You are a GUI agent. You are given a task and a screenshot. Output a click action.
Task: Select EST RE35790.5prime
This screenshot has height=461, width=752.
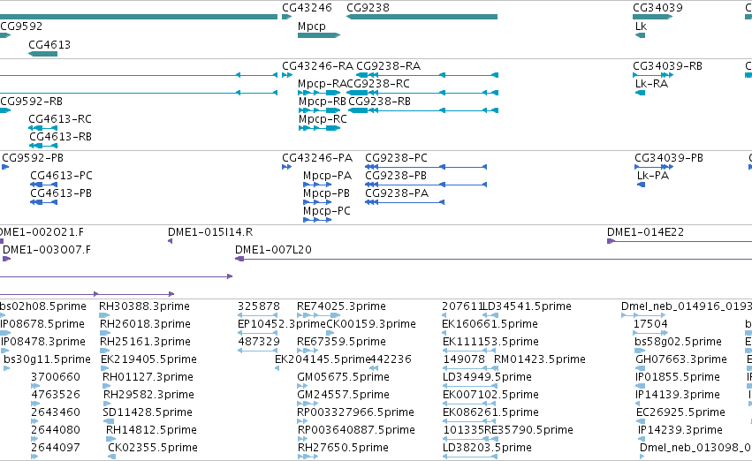(x=528, y=431)
